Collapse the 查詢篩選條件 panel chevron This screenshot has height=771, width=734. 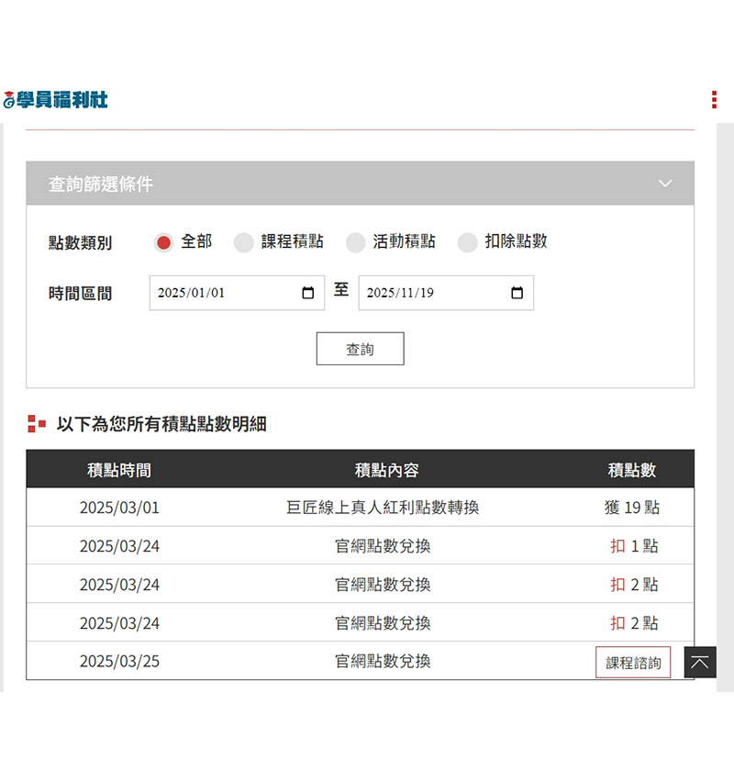tap(665, 184)
